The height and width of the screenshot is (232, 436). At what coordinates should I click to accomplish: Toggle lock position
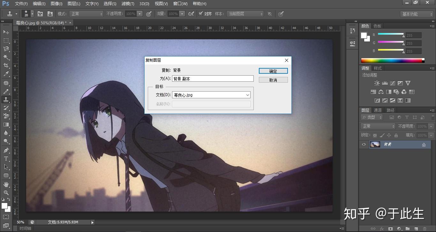click(389, 135)
